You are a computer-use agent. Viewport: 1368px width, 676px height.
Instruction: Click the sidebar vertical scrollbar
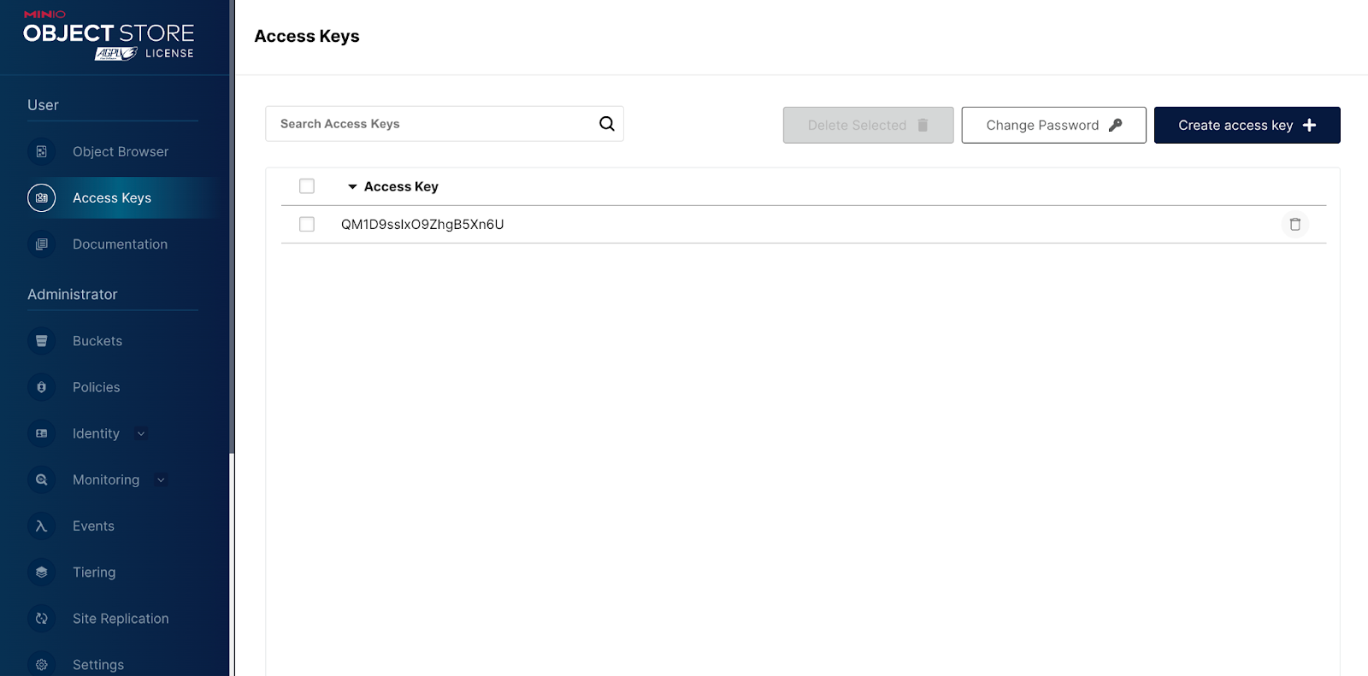(232, 256)
